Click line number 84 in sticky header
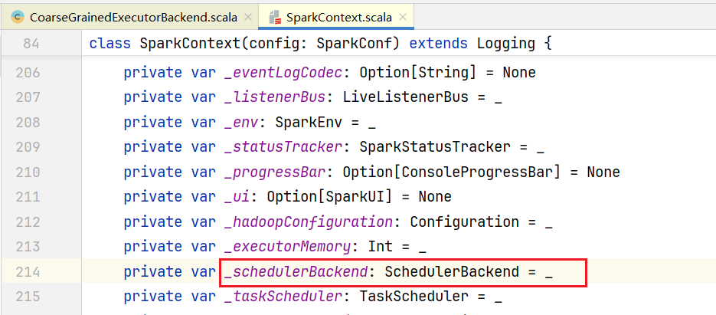This screenshot has width=716, height=315. [31, 44]
